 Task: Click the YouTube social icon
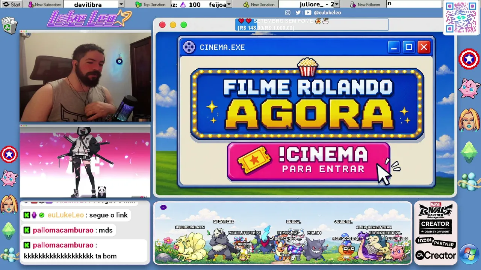(x=308, y=12)
